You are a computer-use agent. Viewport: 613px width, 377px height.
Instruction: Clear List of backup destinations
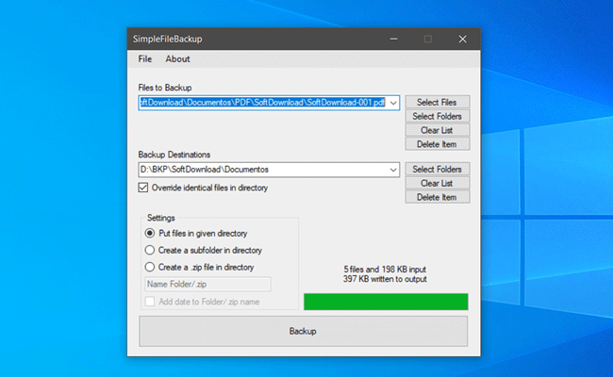[x=437, y=183]
